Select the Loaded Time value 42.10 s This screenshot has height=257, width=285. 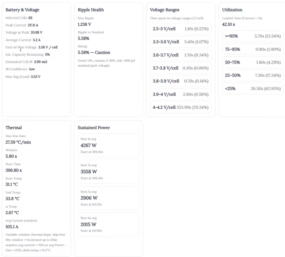click(x=229, y=24)
